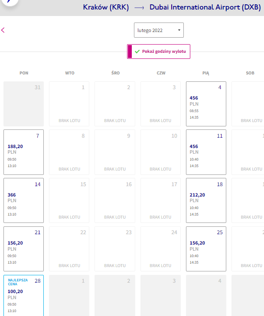Click the February 1 no-flight cell
The width and height of the screenshot is (264, 316).
69,104
